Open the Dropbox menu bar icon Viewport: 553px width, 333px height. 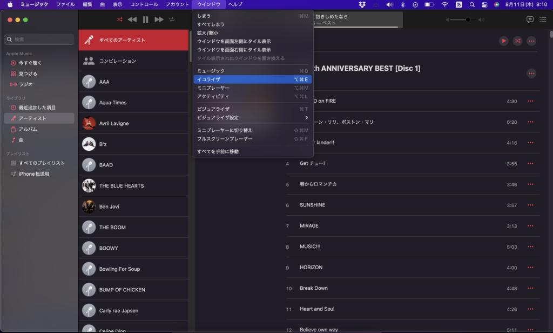tap(362, 4)
